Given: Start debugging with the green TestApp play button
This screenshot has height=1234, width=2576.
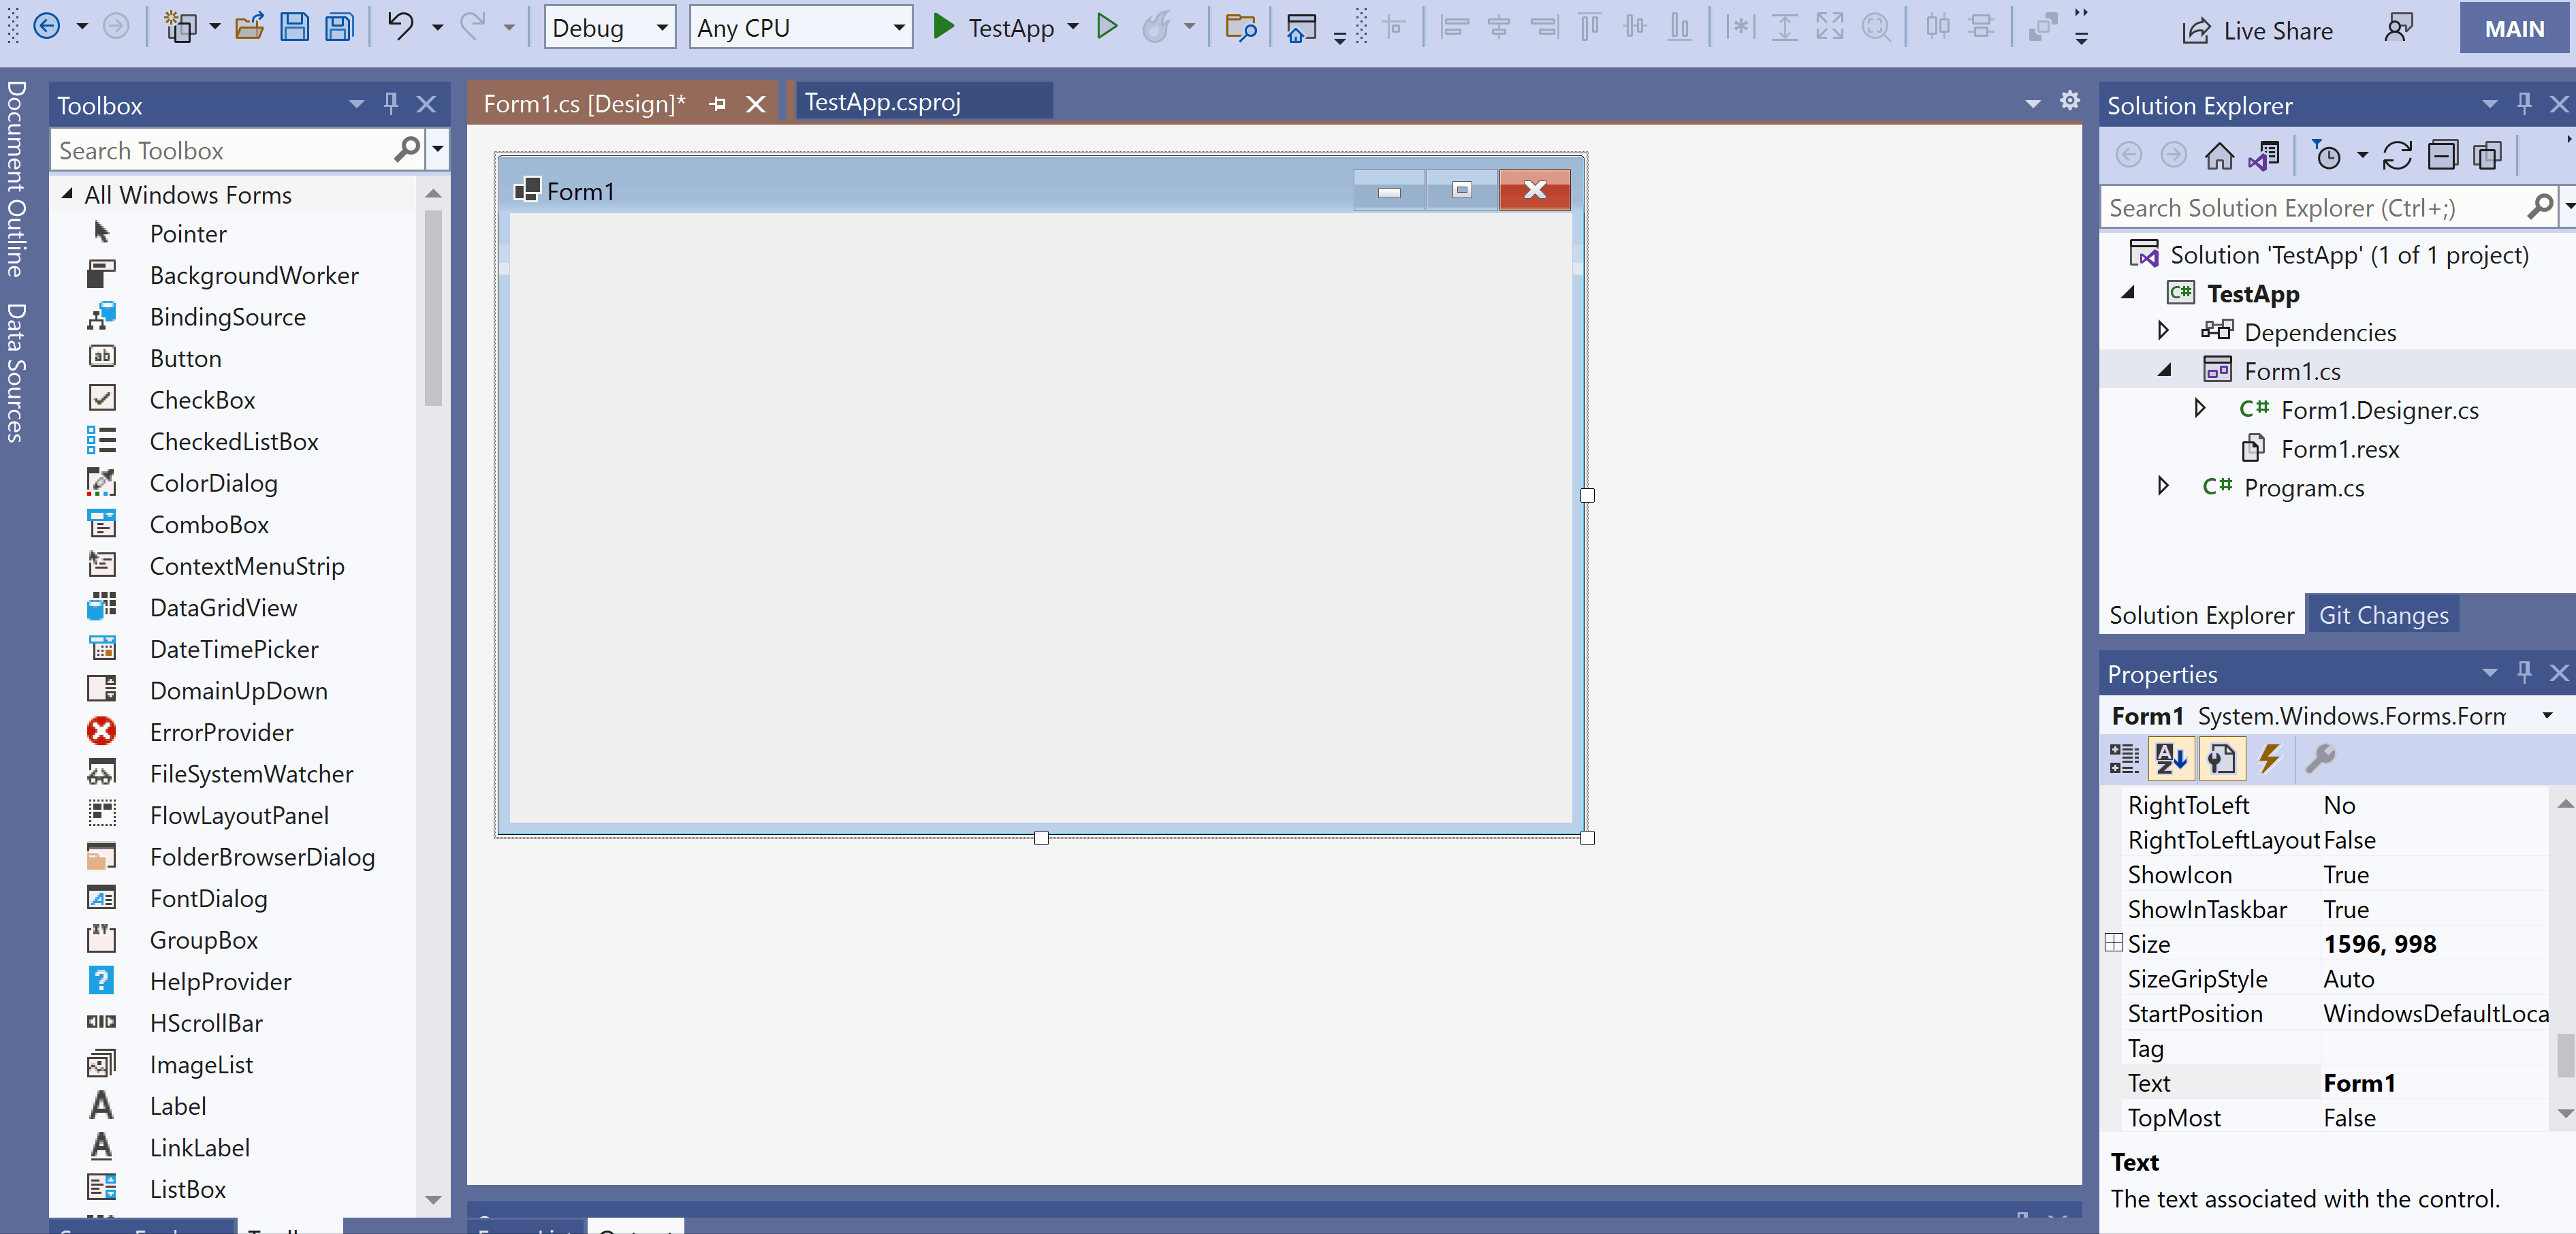Looking at the screenshot, I should pyautogui.click(x=942, y=27).
